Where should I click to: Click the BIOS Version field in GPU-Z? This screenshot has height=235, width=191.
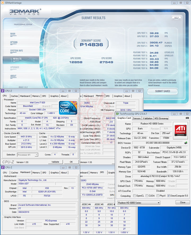[158, 143]
